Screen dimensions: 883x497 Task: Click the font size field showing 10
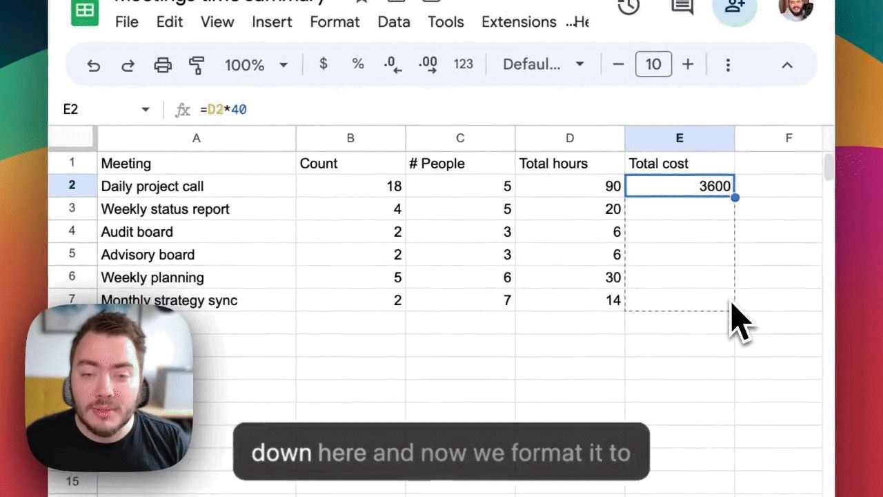pos(653,65)
